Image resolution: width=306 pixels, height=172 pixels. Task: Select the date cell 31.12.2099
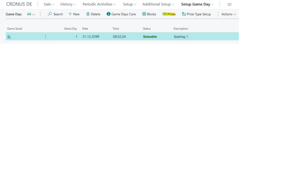[91, 37]
